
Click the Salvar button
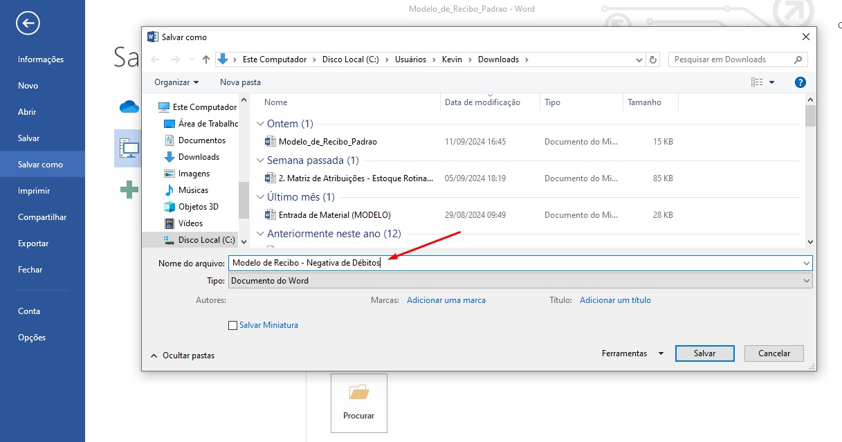(x=704, y=353)
